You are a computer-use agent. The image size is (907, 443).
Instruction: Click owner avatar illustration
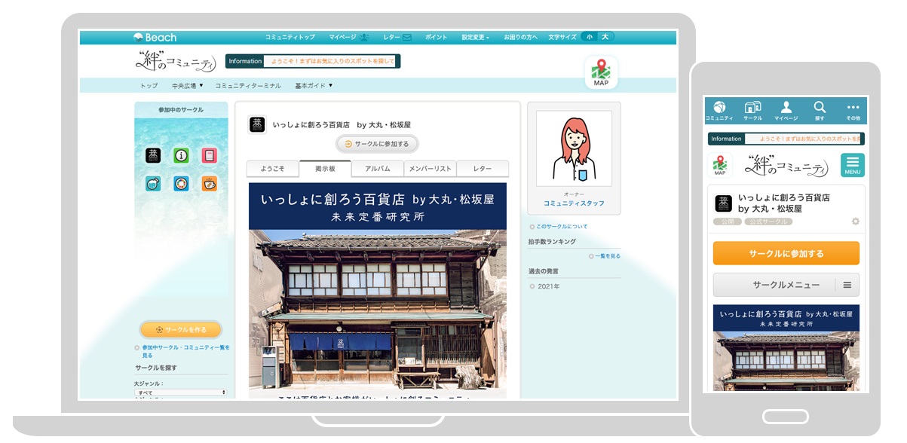574,148
